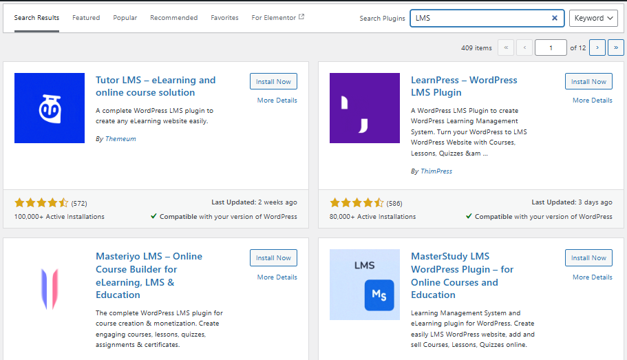627x360 pixels.
Task: Click Last Updated: 3 days ago text
Action: click(x=572, y=202)
